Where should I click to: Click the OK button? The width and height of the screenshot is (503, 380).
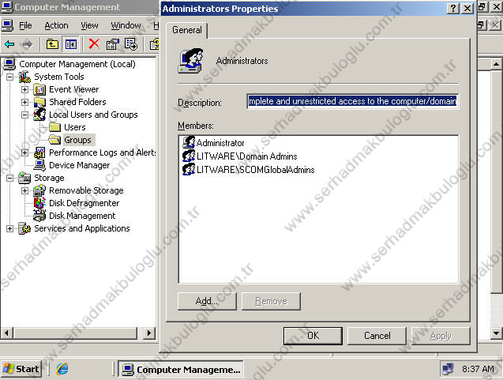click(x=313, y=336)
